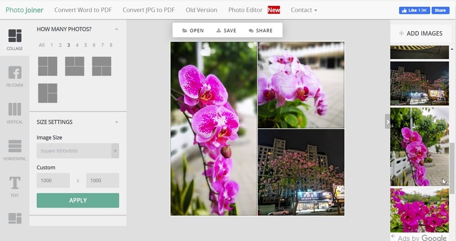The height and width of the screenshot is (241, 456).
Task: Filter layouts for 1 photo
Action: click(x=51, y=45)
